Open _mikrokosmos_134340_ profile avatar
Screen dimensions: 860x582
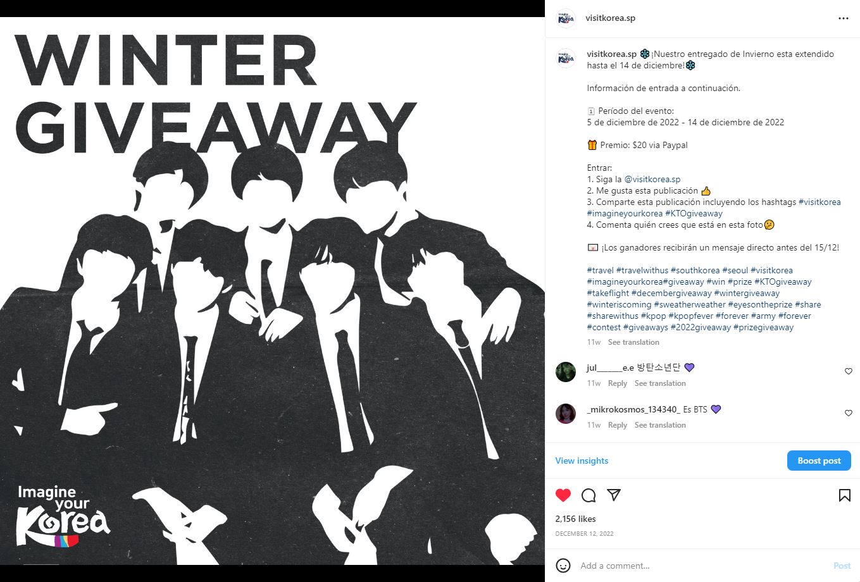565,413
